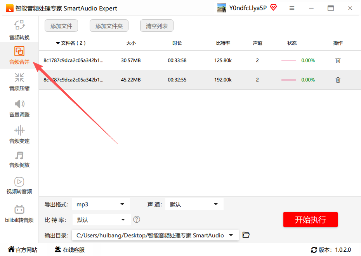Screen dimensions: 361x256
Task: Select the 音频压缩 compress tool
Action: coord(19,81)
